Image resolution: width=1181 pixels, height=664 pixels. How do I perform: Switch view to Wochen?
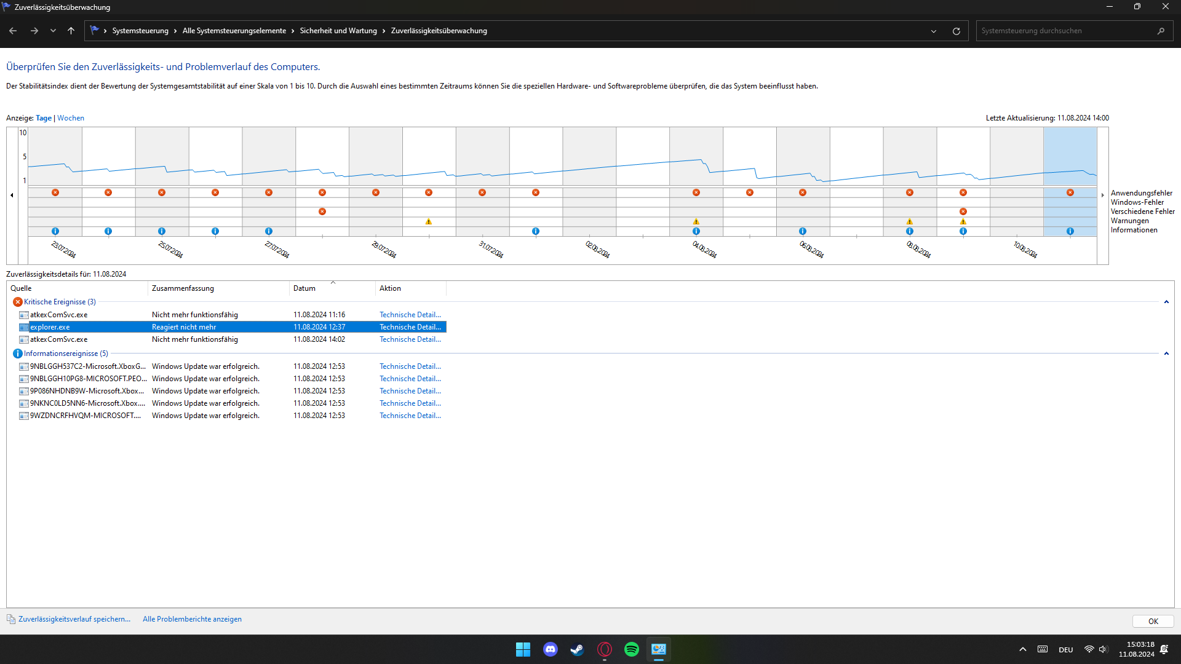coord(71,118)
